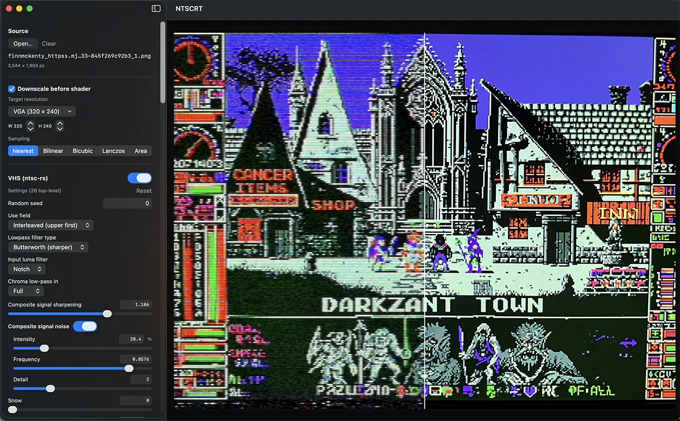Open the Chroma low-pass in Full dropdown
Image resolution: width=680 pixels, height=421 pixels.
click(x=25, y=291)
